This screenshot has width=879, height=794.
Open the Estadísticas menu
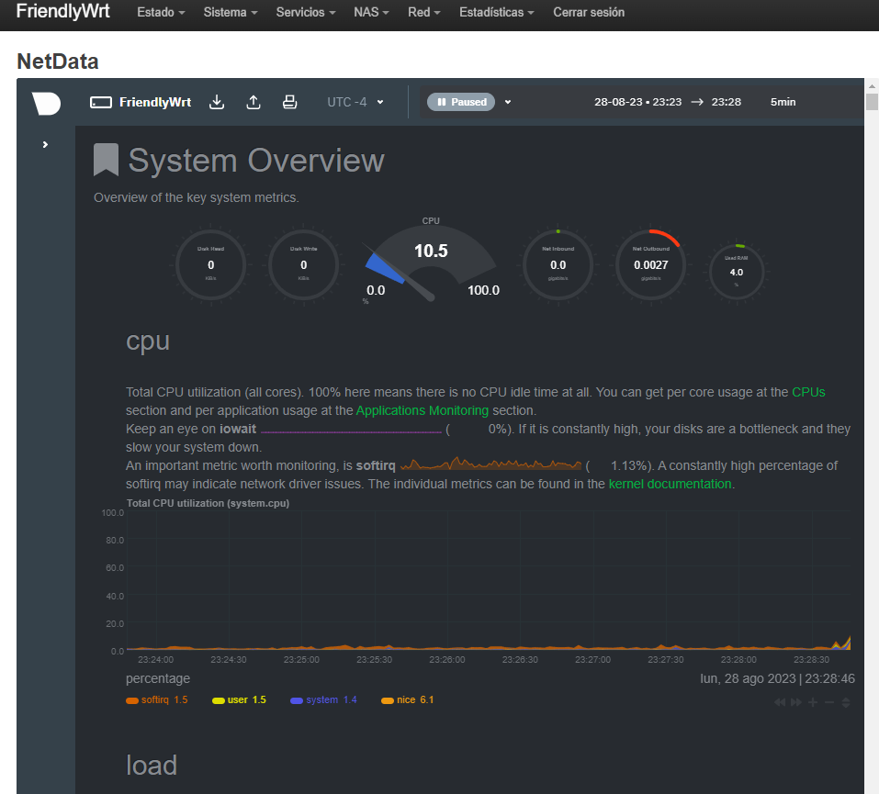pyautogui.click(x=497, y=12)
